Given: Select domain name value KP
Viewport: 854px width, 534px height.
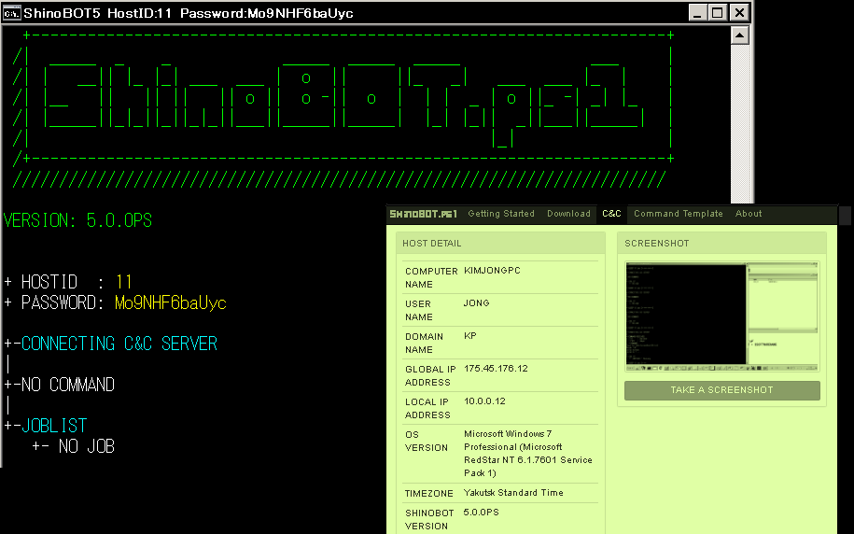Looking at the screenshot, I should point(470,336).
